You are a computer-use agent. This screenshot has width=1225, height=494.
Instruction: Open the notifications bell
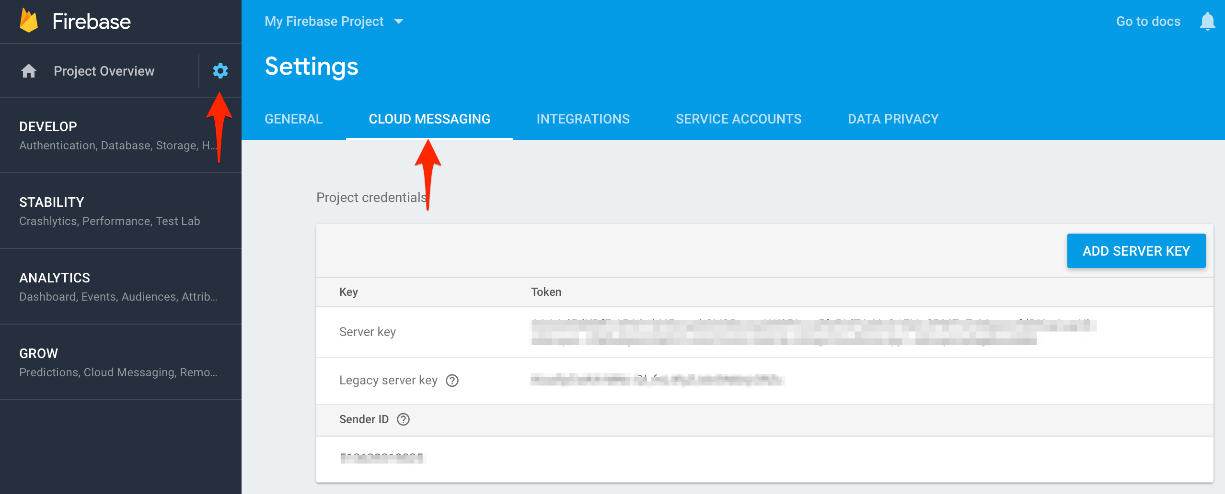[x=1207, y=22]
